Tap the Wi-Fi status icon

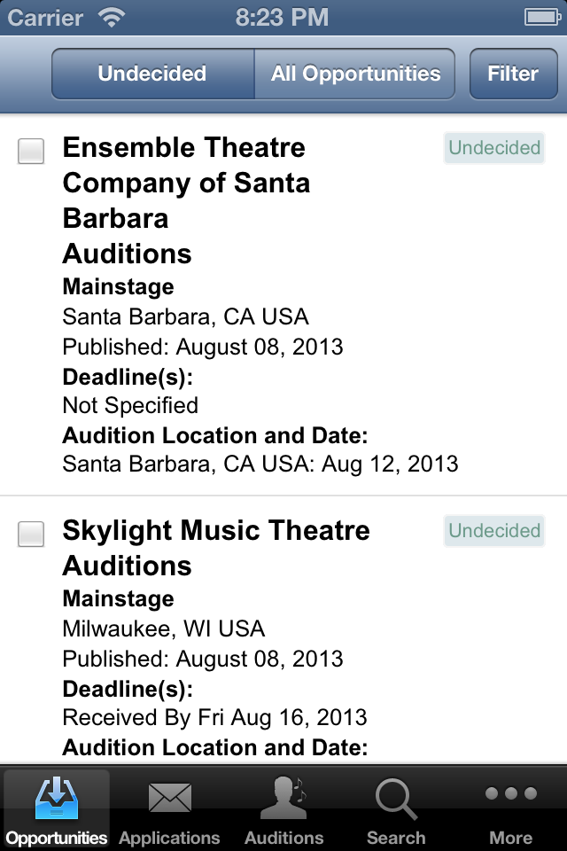[112, 18]
